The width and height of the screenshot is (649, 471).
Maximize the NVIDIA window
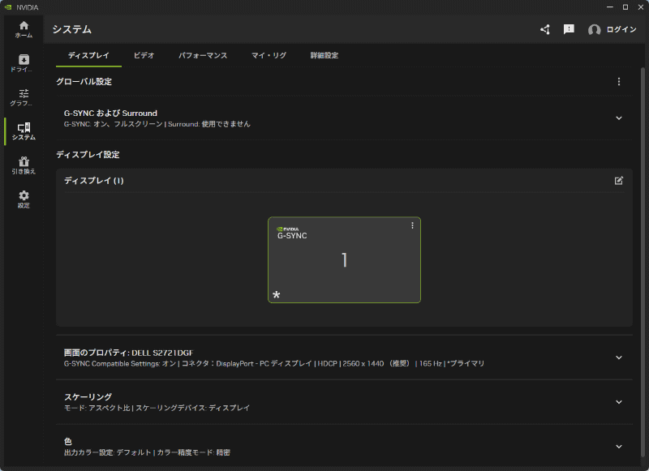tap(625, 7)
